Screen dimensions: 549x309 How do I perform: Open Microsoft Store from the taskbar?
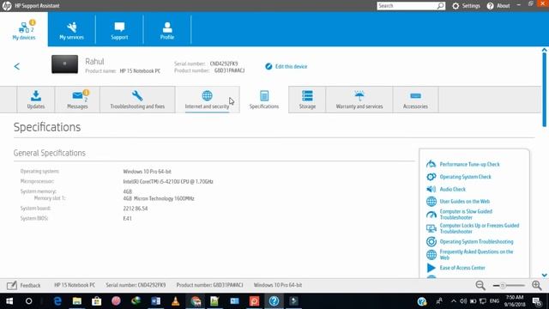(x=97, y=301)
